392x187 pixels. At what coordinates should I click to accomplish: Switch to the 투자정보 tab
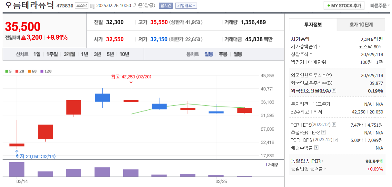(x=313, y=25)
